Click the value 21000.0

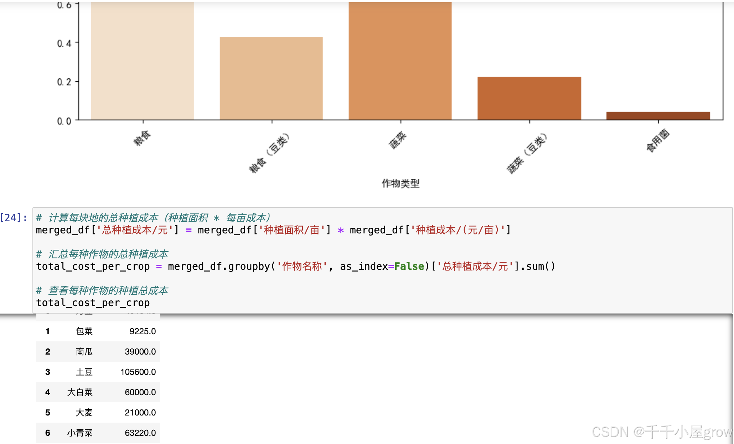coord(140,413)
